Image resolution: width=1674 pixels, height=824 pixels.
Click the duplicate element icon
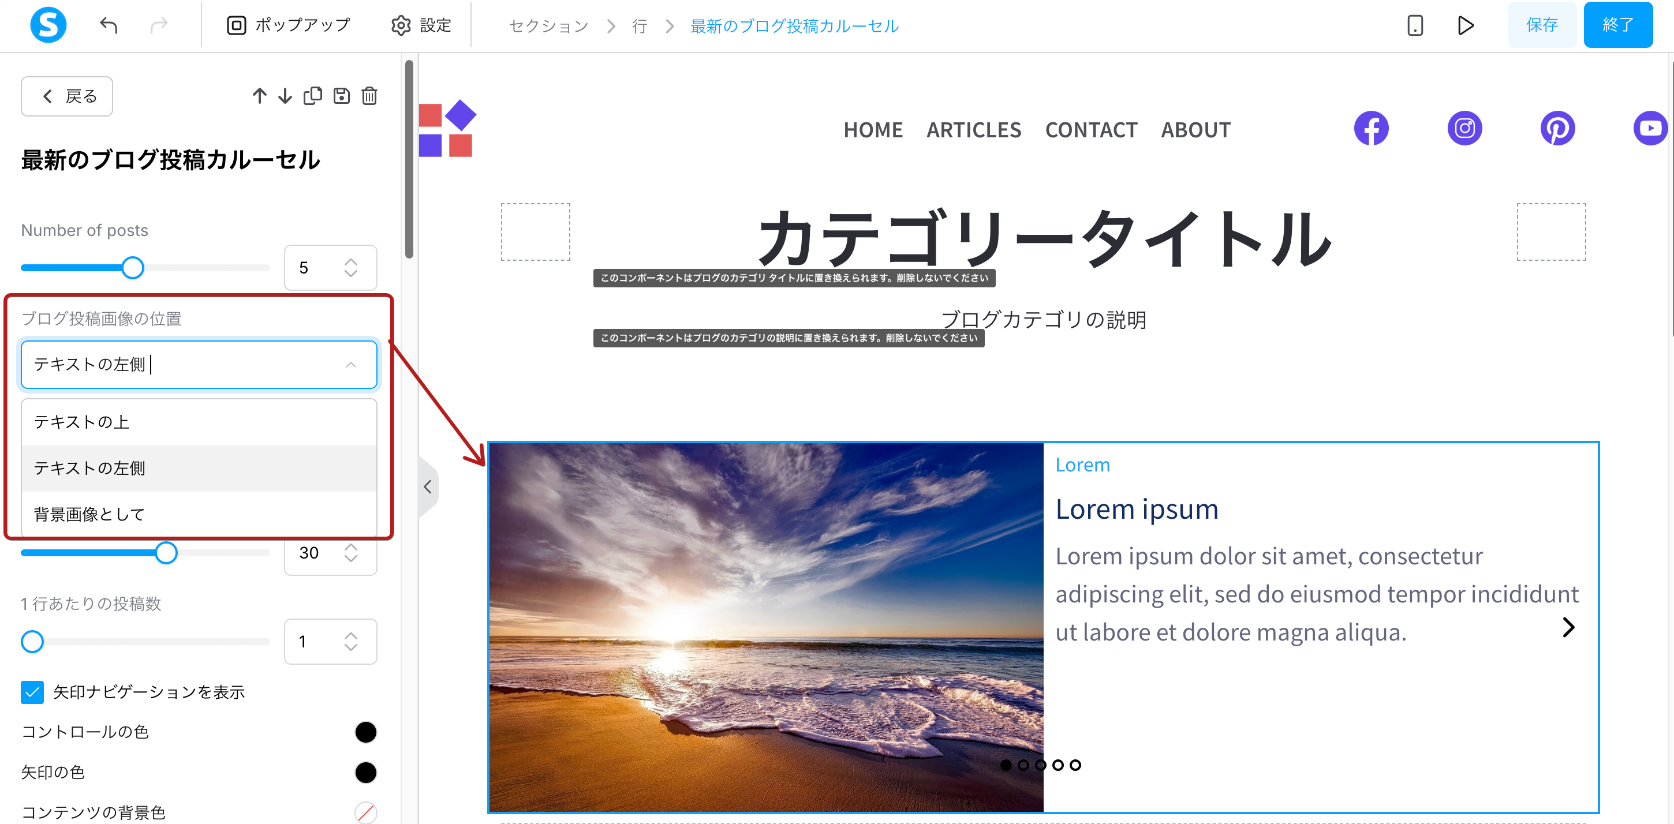click(312, 96)
